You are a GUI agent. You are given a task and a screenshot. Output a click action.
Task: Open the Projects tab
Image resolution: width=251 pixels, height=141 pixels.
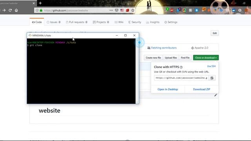(x=101, y=22)
